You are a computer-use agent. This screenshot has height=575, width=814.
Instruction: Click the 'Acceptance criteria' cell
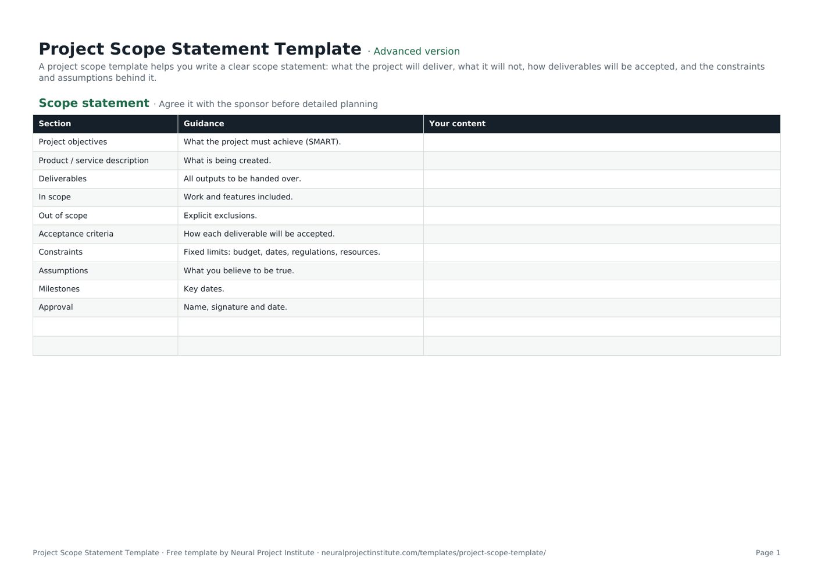[x=105, y=234]
